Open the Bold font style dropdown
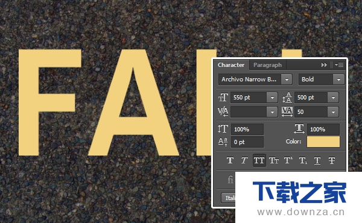The width and height of the screenshot is (362, 223). (338, 80)
